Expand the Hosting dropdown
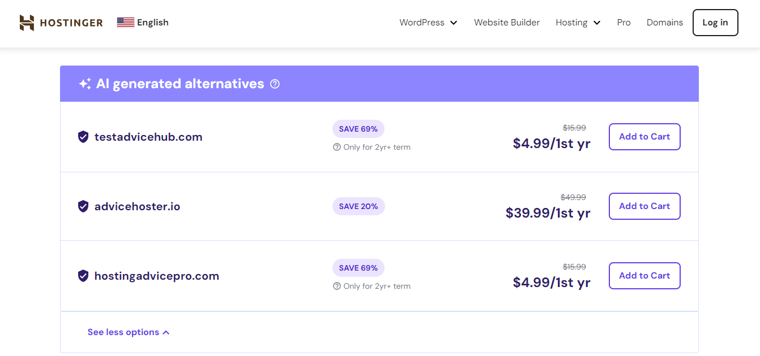The image size is (760, 356). tap(578, 22)
